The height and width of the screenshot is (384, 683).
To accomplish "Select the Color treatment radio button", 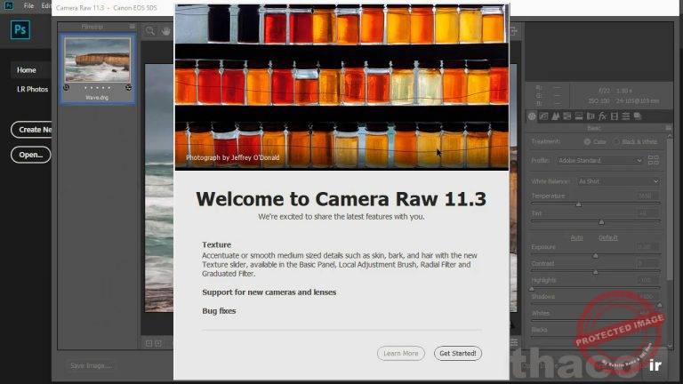I will (588, 141).
